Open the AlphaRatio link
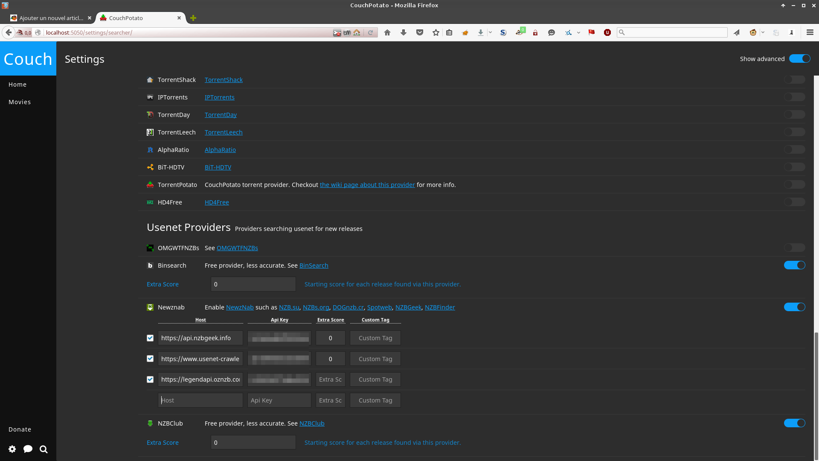This screenshot has height=461, width=819. [220, 150]
